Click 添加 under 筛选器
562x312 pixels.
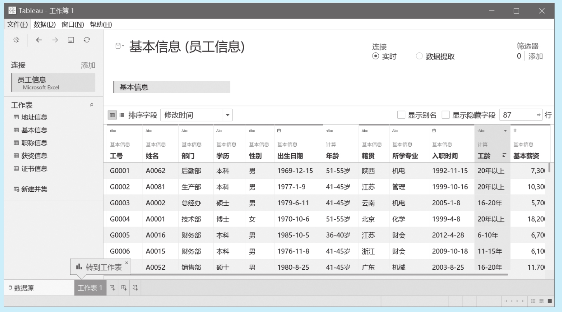[x=535, y=56]
